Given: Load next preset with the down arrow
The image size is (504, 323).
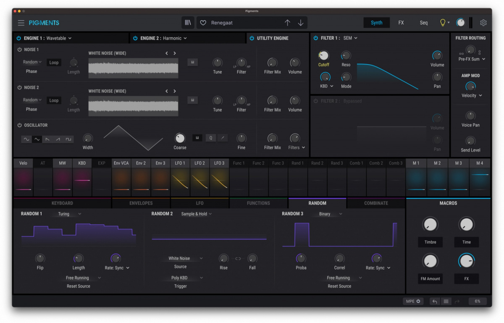Looking at the screenshot, I should click(x=301, y=23).
